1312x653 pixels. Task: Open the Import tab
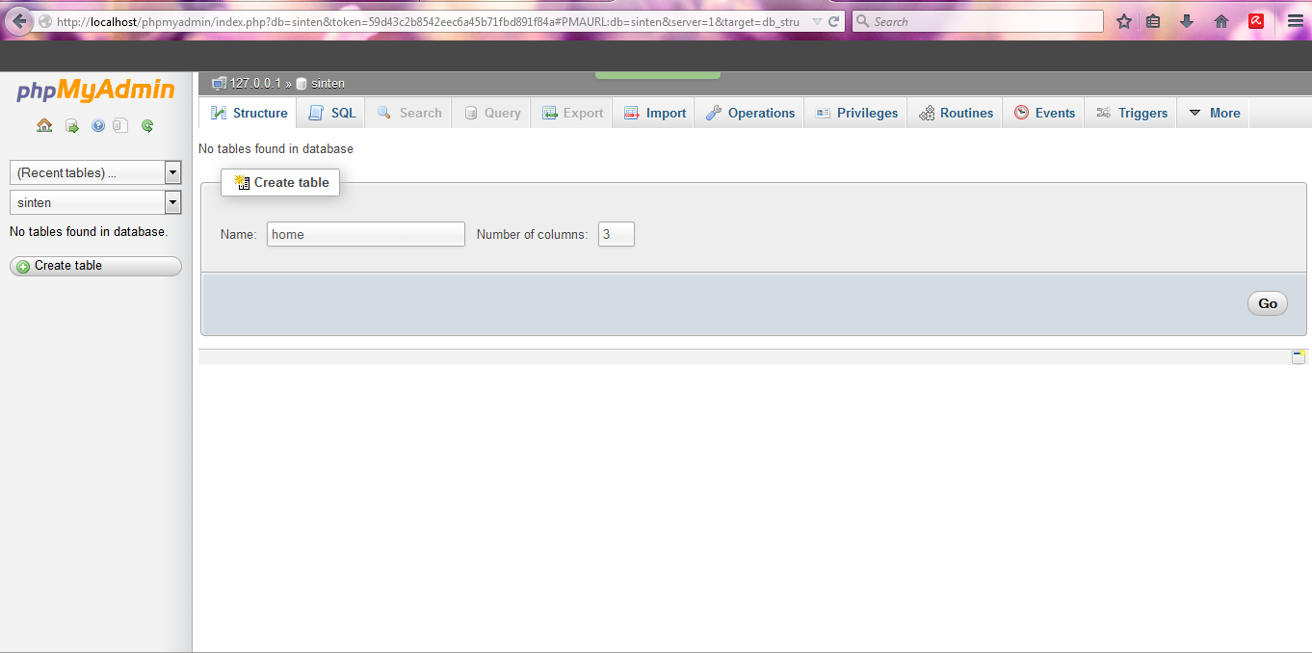click(x=655, y=113)
